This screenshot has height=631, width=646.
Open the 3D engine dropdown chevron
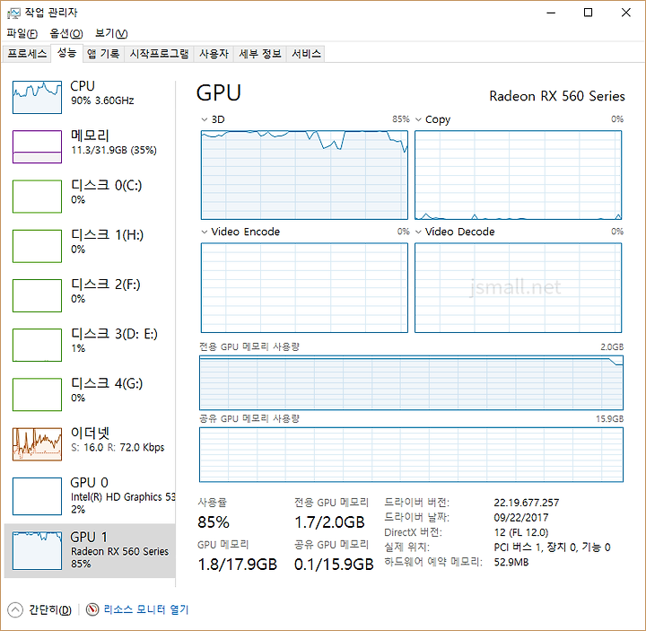point(205,119)
